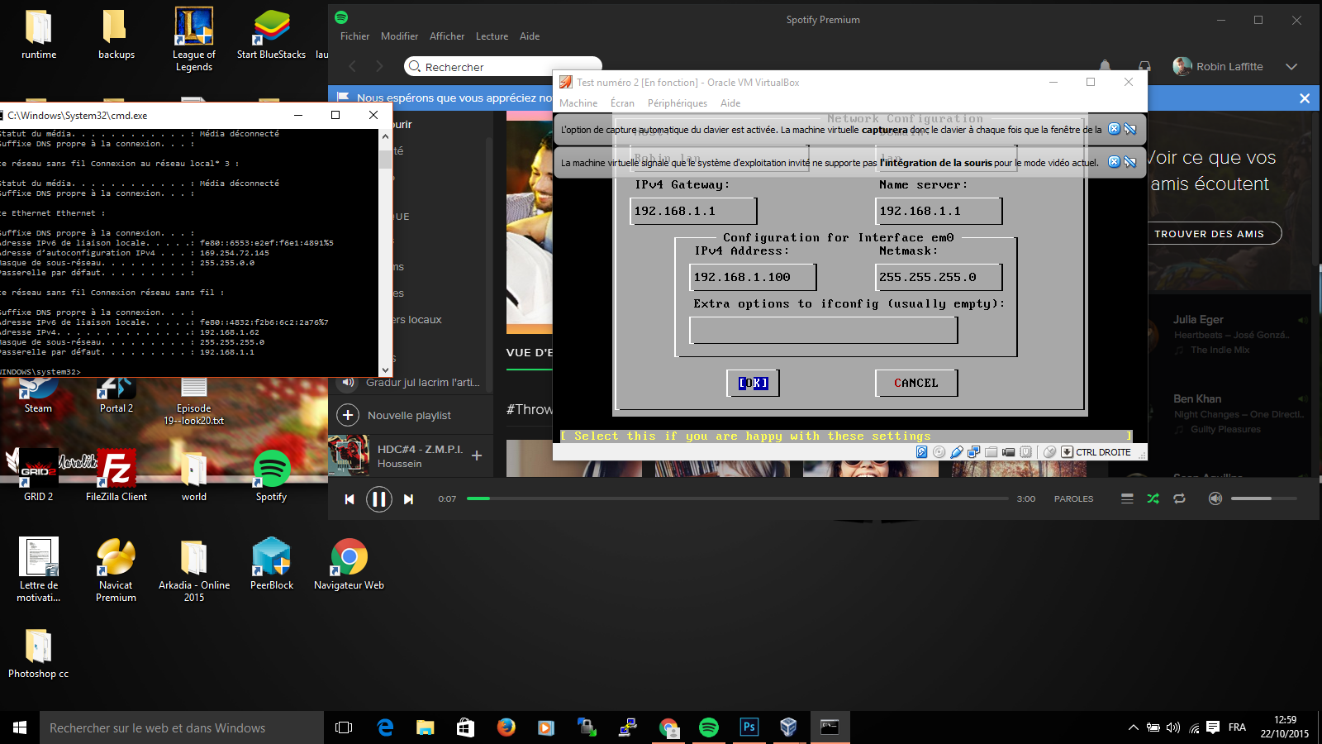Skip to the next Spotify track
Viewport: 1322px width, 744px height.
point(408,499)
